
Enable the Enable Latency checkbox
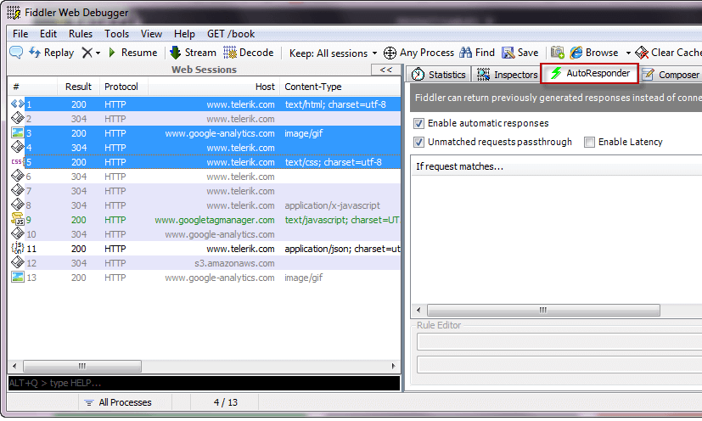(589, 142)
